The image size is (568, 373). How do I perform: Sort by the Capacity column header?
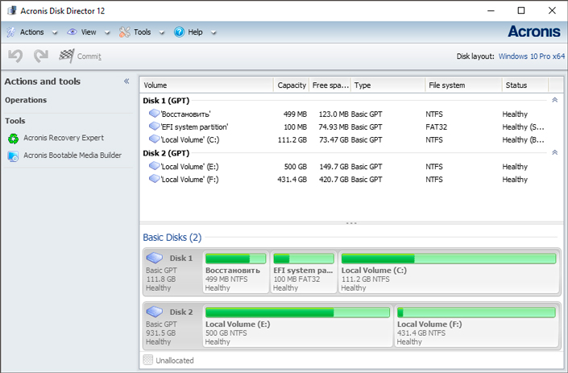click(x=291, y=85)
